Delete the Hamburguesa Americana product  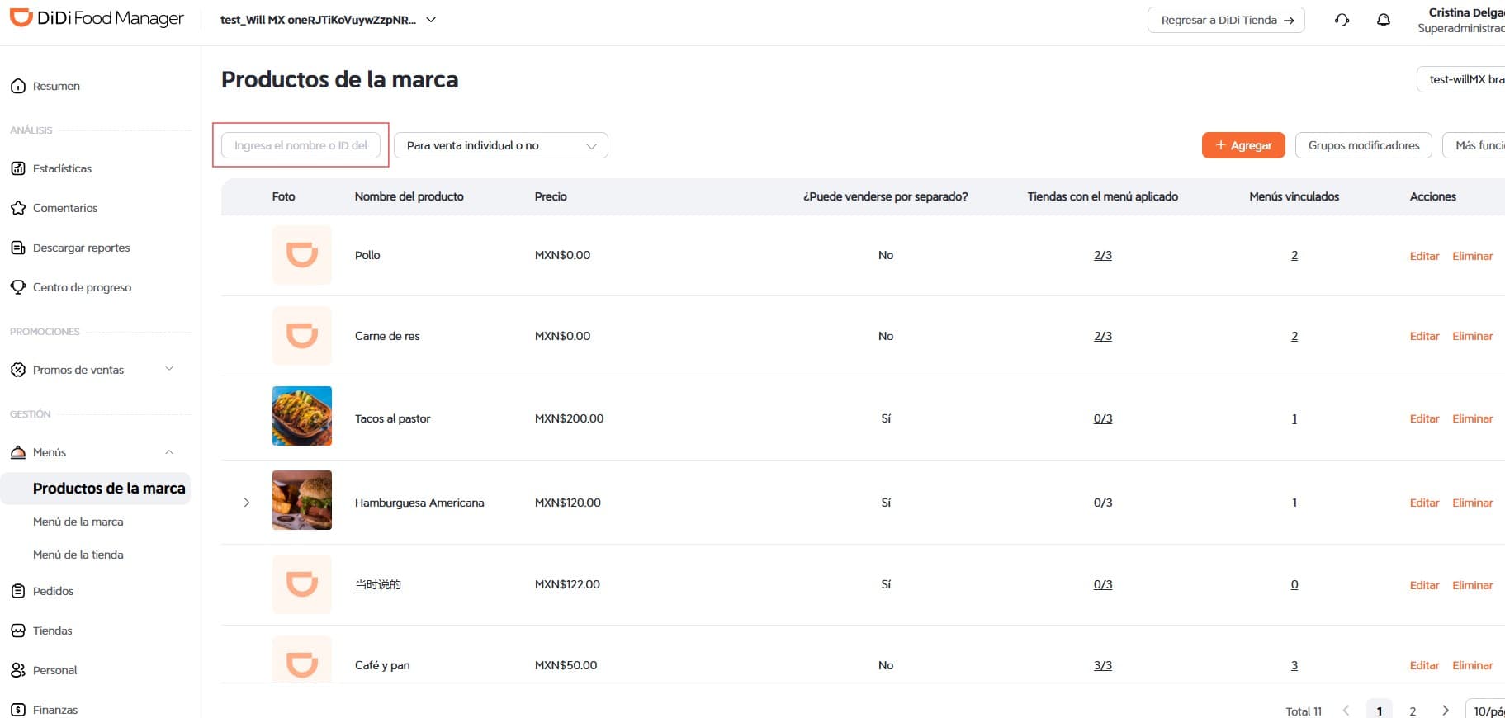click(1473, 503)
